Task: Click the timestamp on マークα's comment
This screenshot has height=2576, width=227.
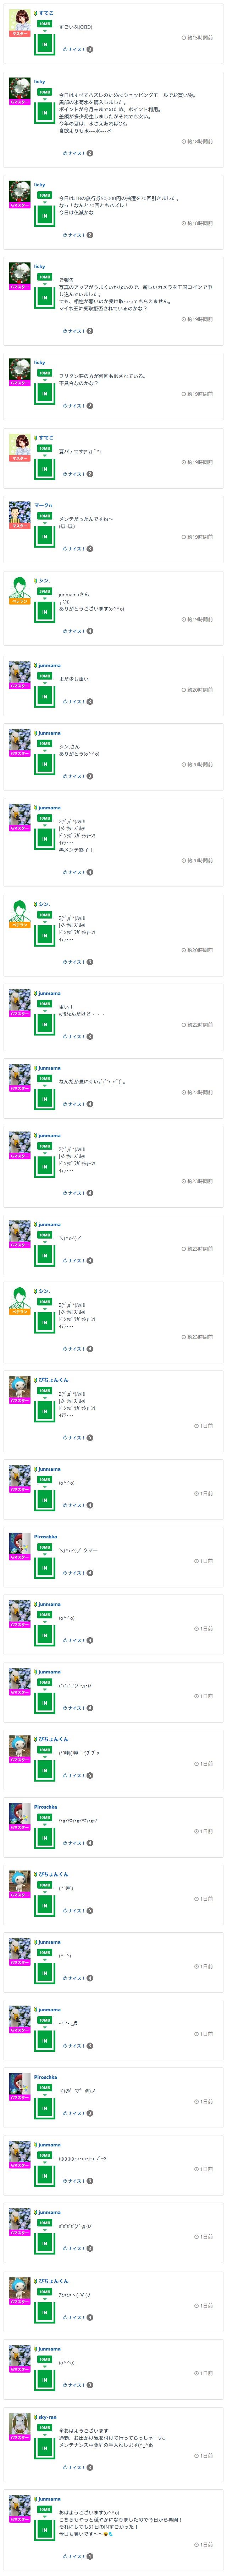Action: (198, 537)
